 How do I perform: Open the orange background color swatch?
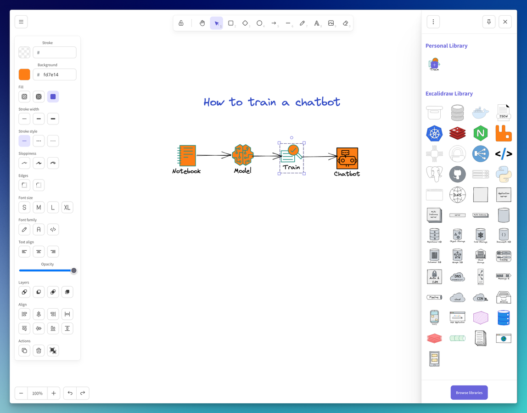(x=24, y=75)
